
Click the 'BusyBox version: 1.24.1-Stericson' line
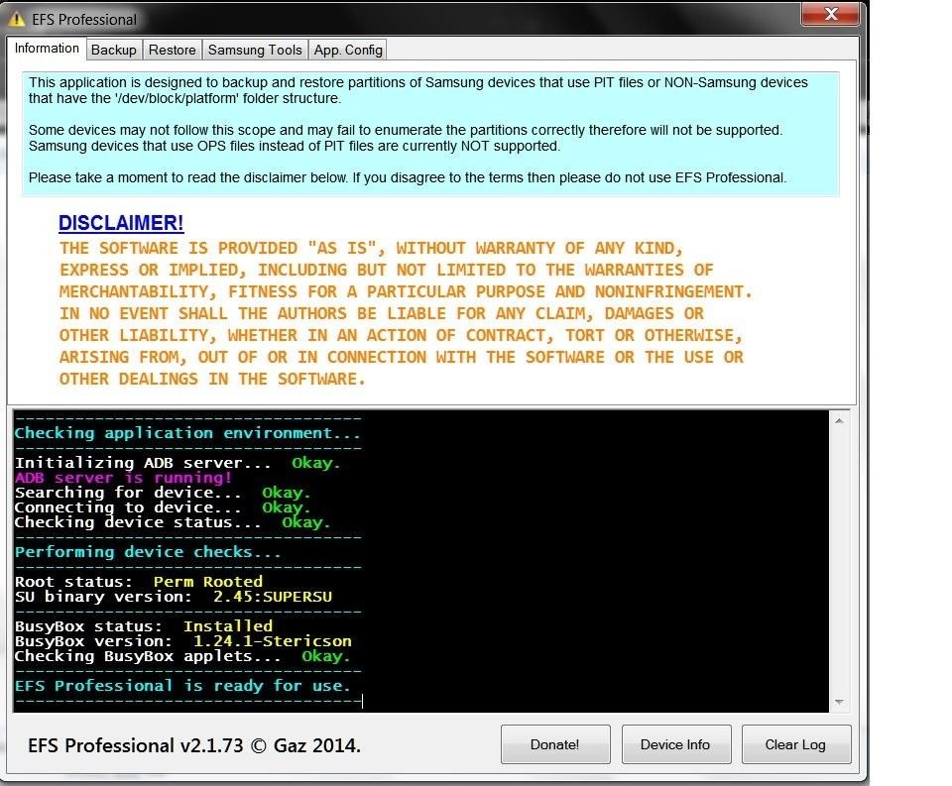click(183, 641)
